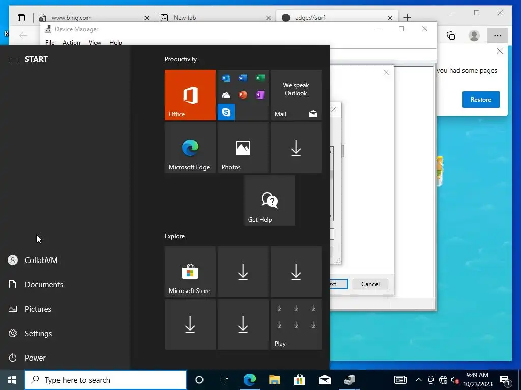The height and width of the screenshot is (390, 521).
Task: Open the Mail tile
Action: [x=296, y=95]
